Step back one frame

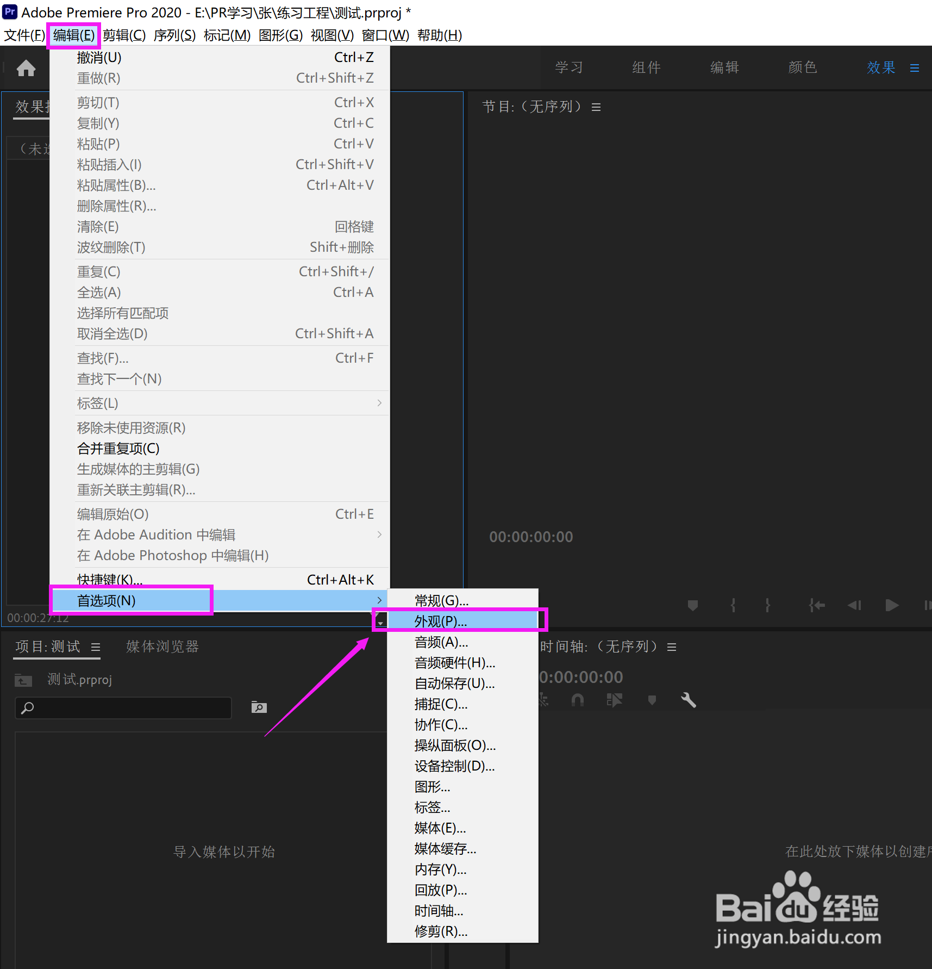coord(855,605)
